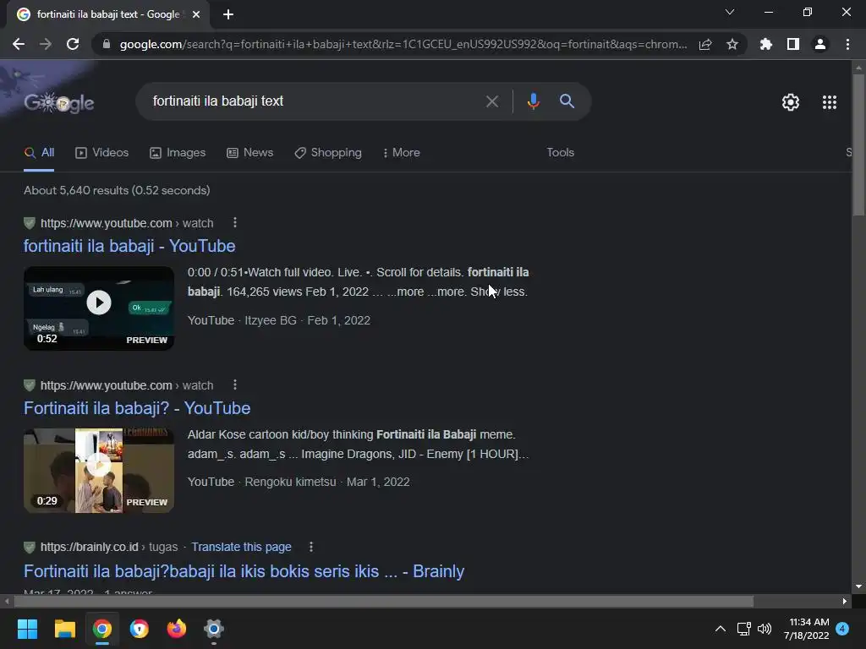Open the Brainly result title link
This screenshot has width=866, height=649.
[x=244, y=571]
